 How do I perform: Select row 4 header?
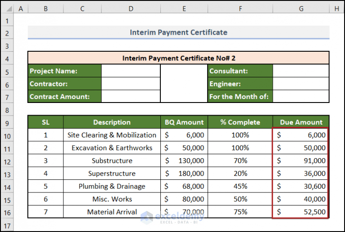click(7, 59)
